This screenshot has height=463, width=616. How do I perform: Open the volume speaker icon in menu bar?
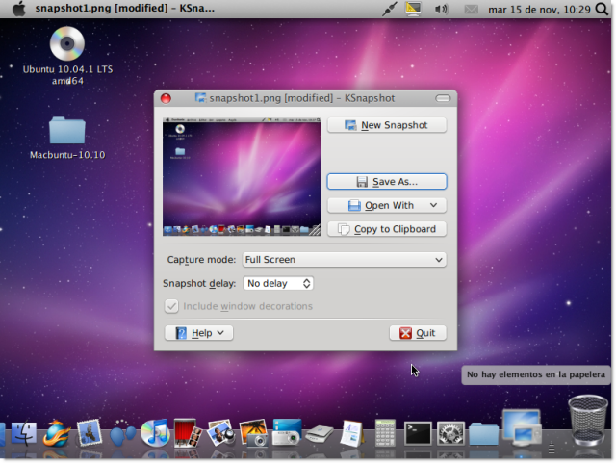tap(441, 9)
